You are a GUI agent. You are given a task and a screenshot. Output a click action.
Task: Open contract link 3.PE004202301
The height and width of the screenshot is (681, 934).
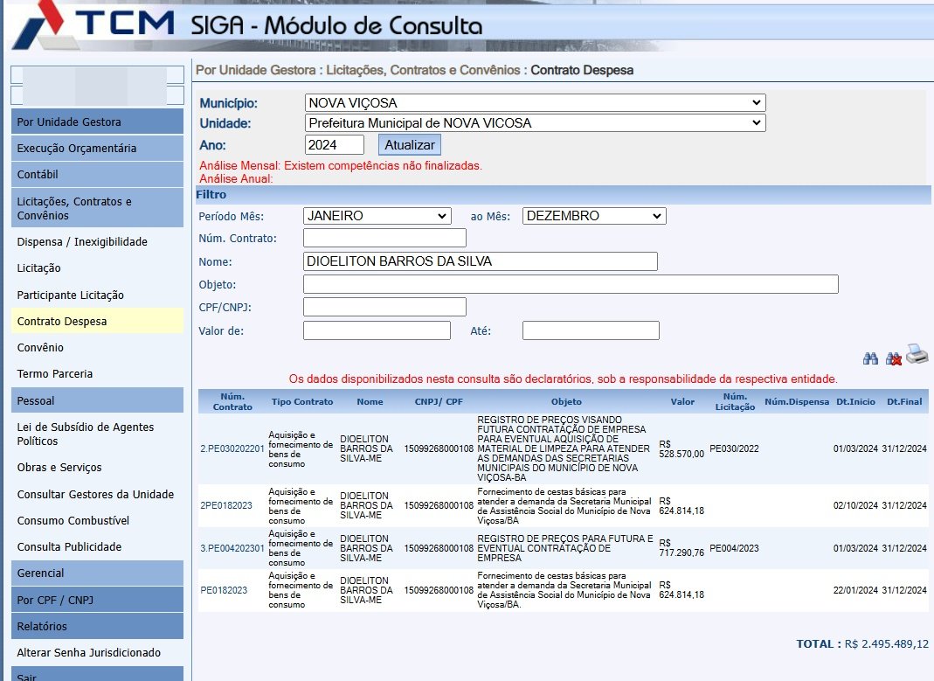coord(232,548)
